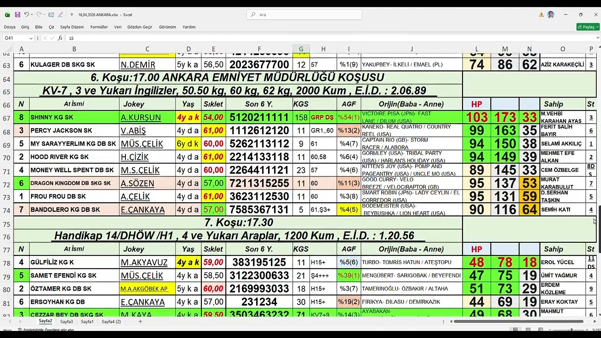The height and width of the screenshot is (338, 601).
Task: Click the owner cell CEM ÖZBELGE
Action: tap(562, 170)
